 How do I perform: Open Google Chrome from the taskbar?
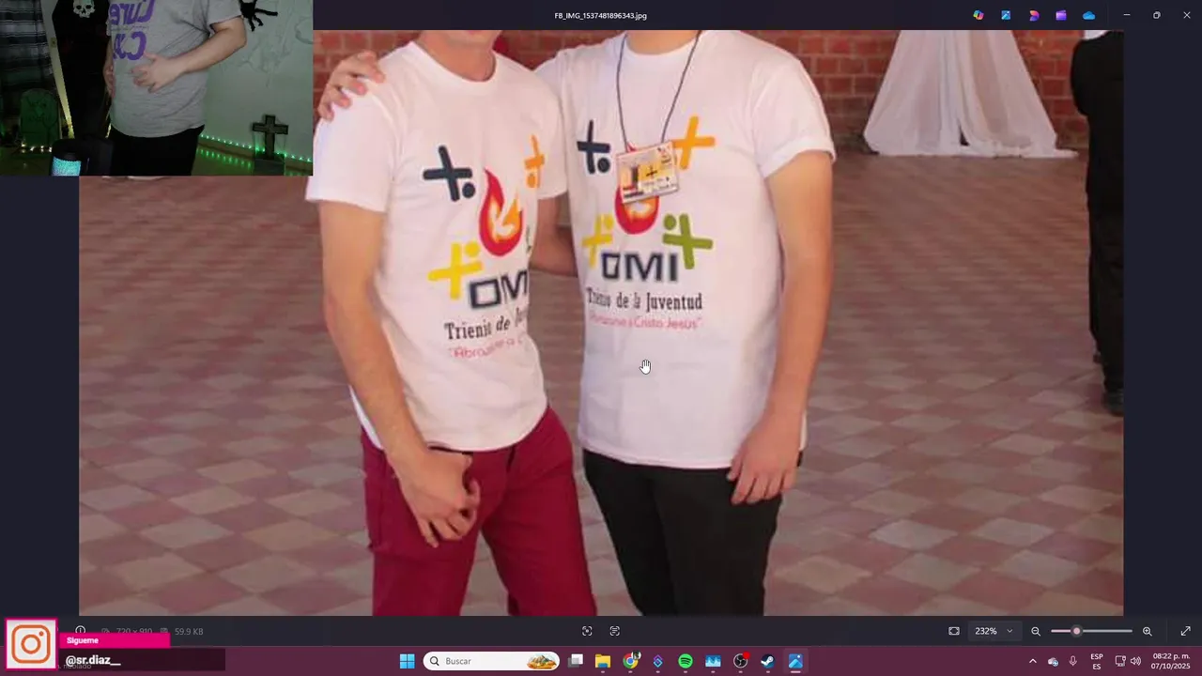pos(630,661)
